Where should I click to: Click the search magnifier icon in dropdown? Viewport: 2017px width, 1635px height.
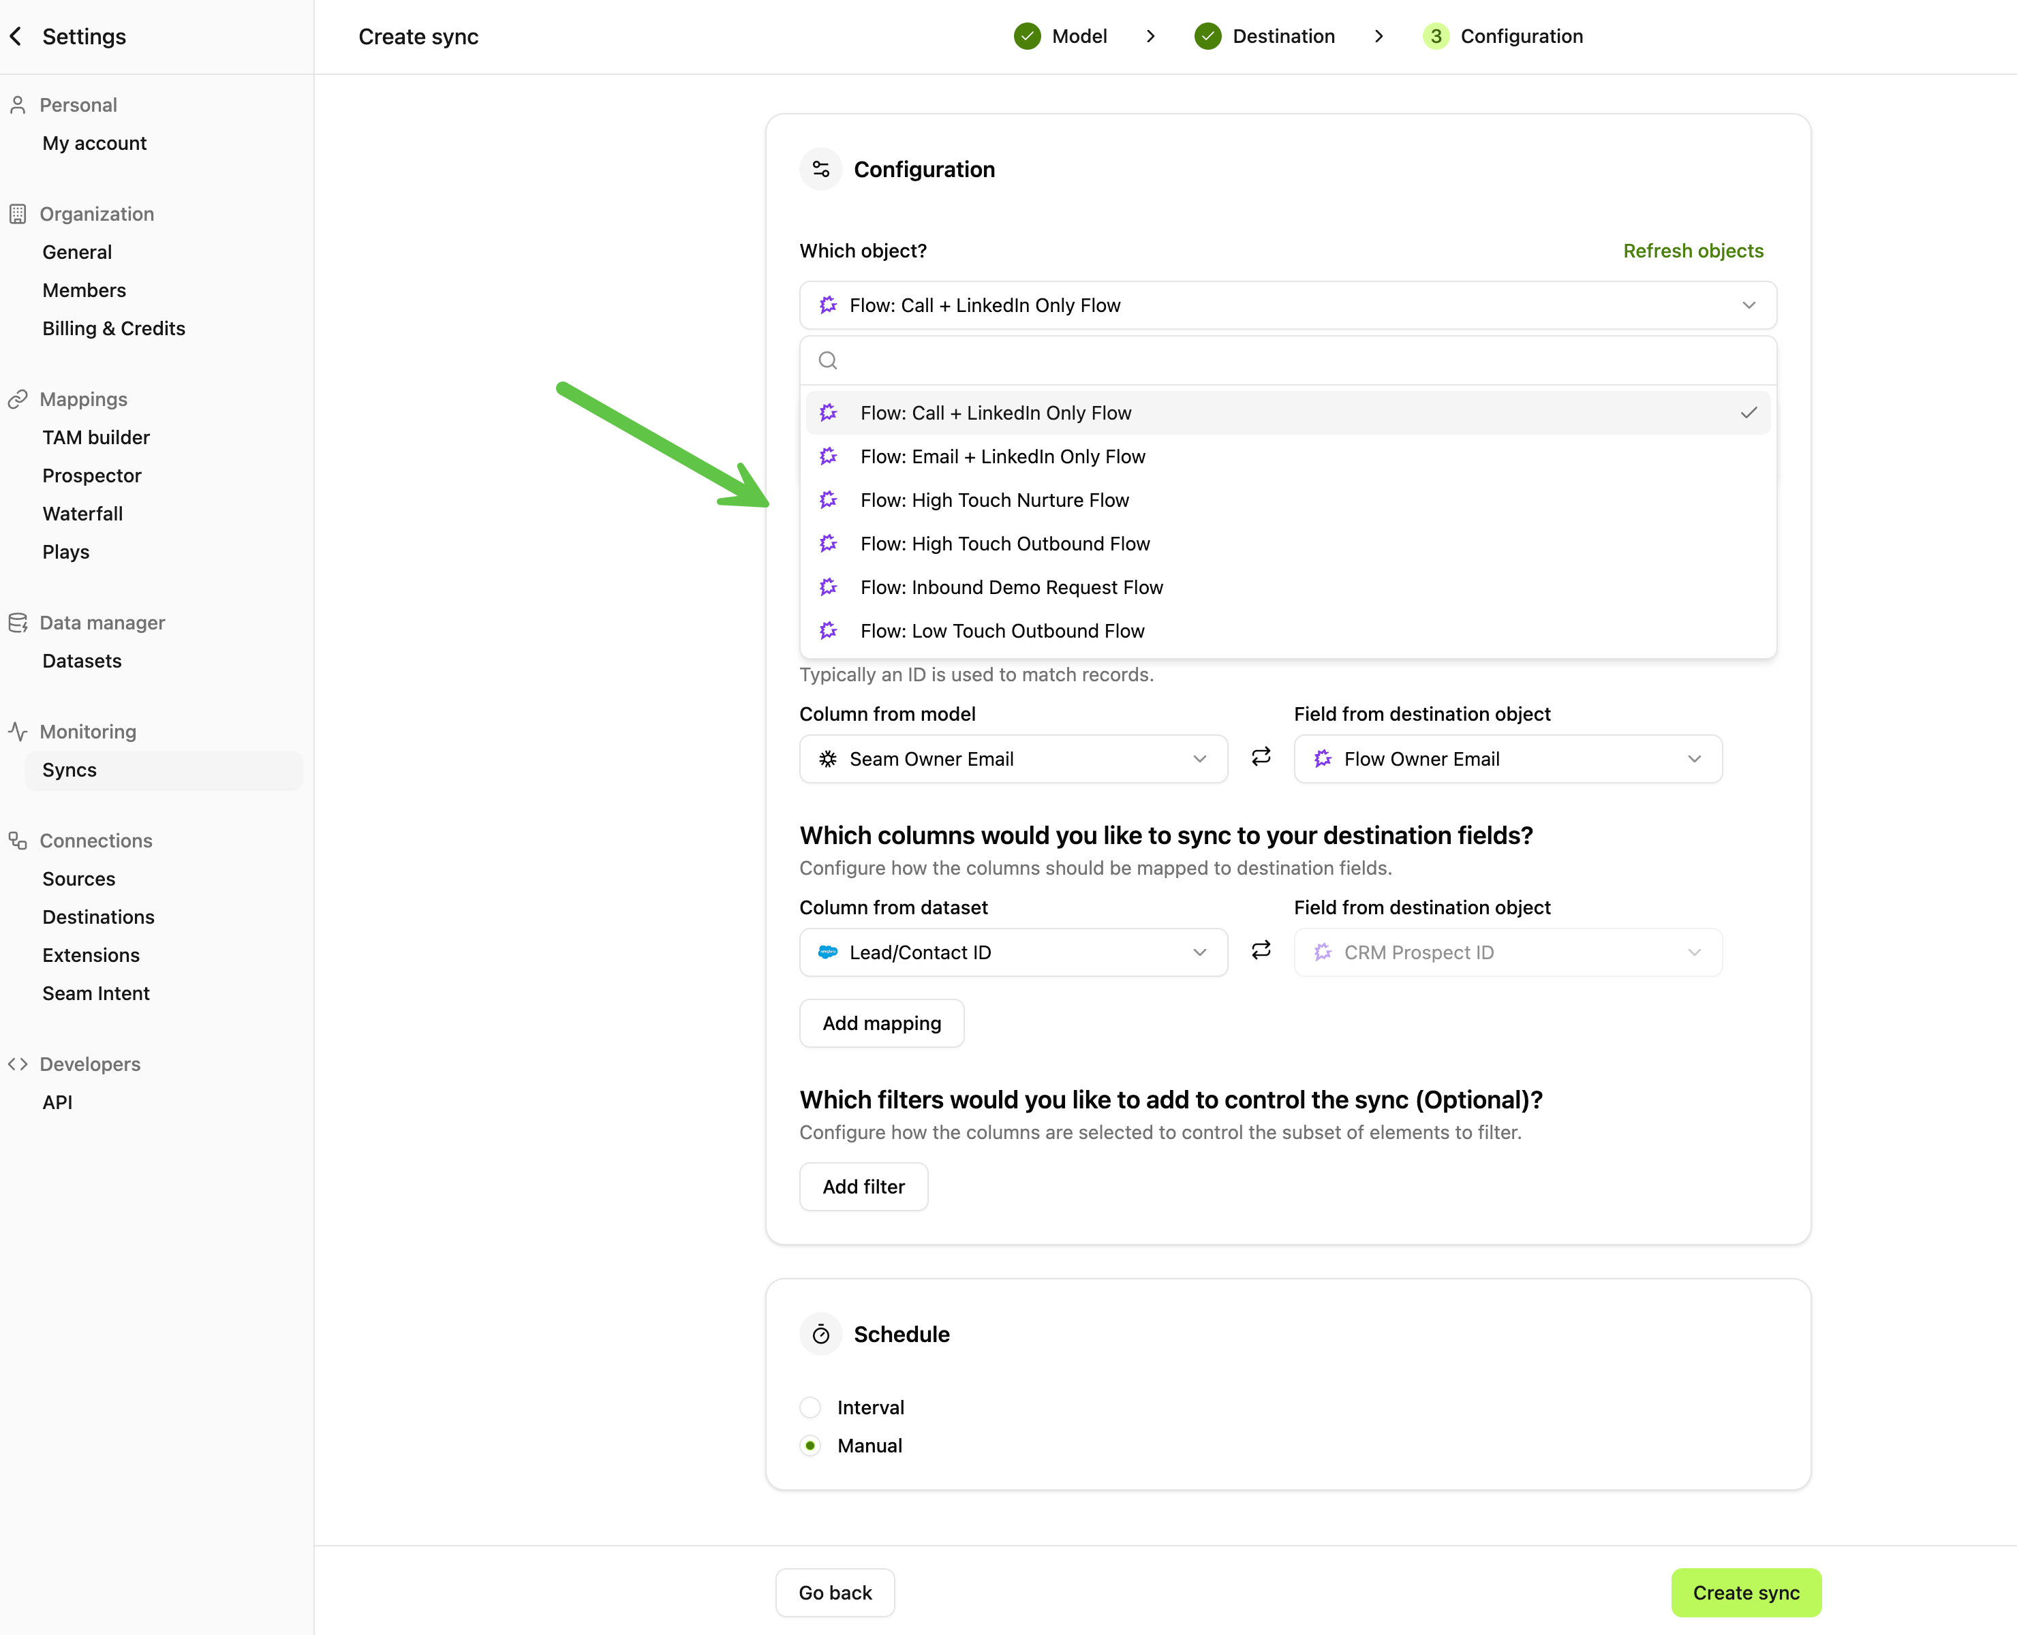828,360
